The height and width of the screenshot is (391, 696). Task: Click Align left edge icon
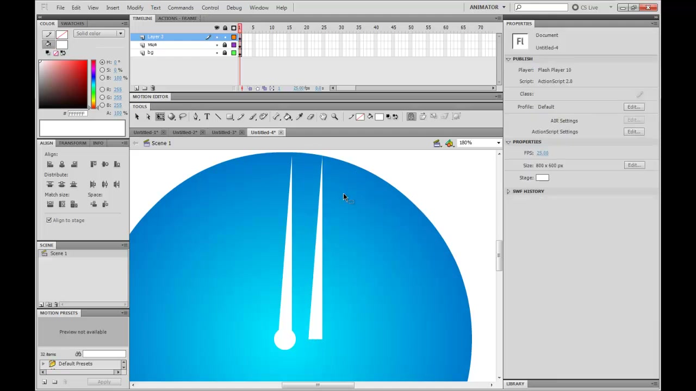tap(50, 164)
